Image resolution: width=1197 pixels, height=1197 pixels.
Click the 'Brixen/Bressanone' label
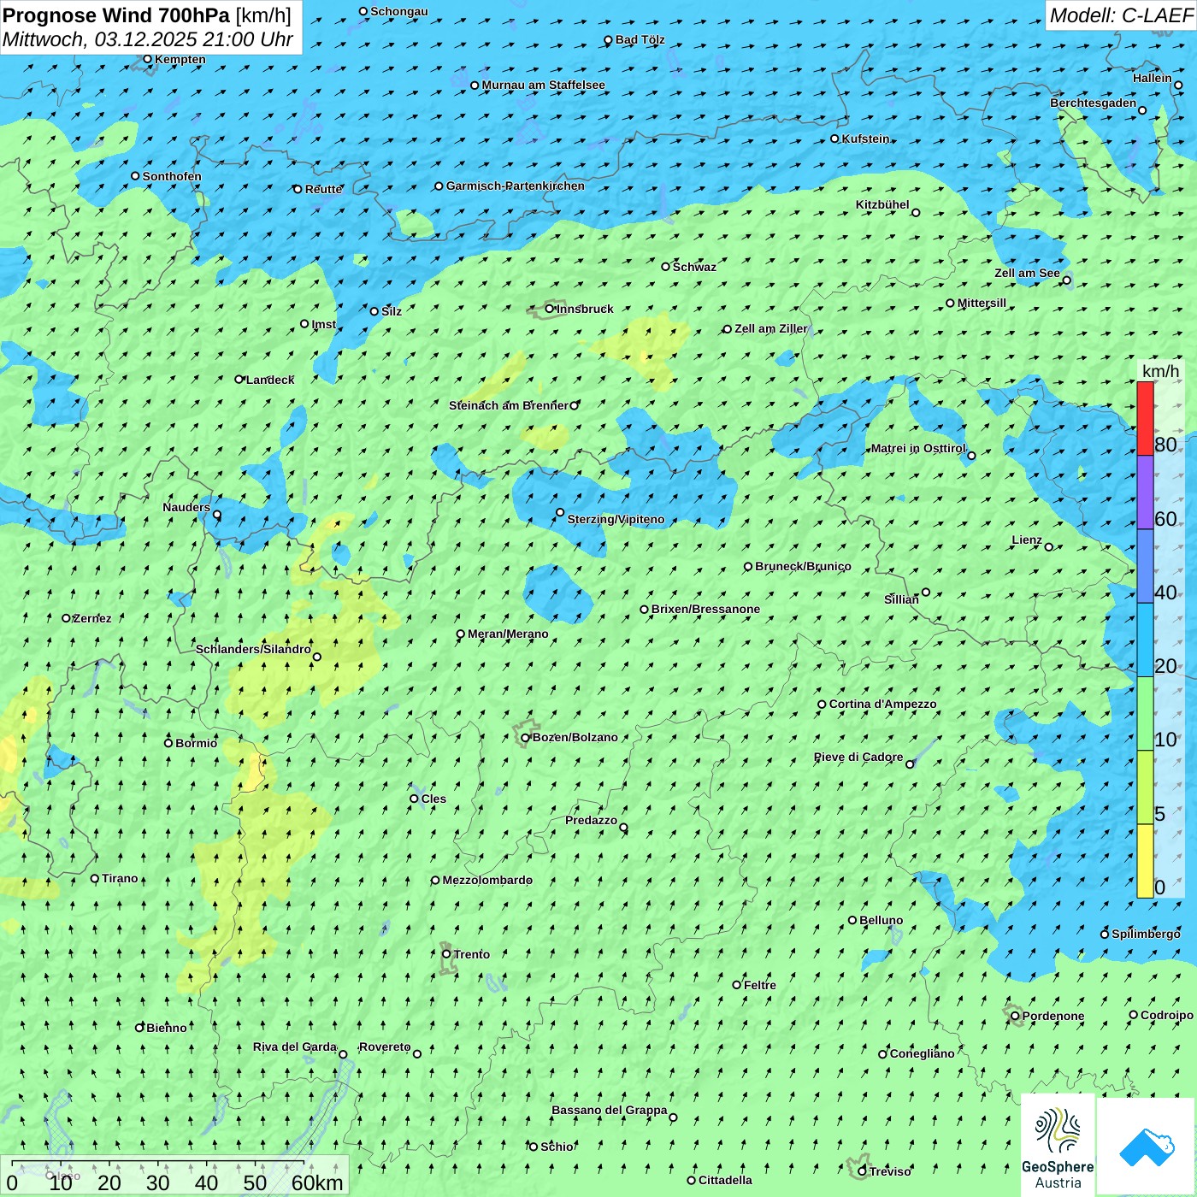coord(705,609)
